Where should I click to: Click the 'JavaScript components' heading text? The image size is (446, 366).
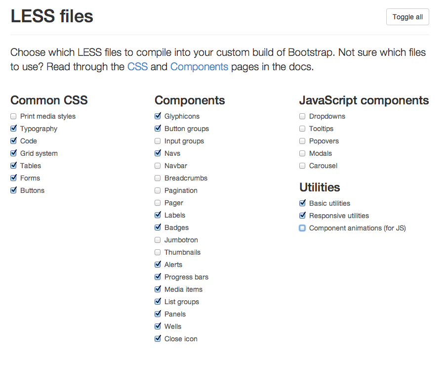coord(364,100)
